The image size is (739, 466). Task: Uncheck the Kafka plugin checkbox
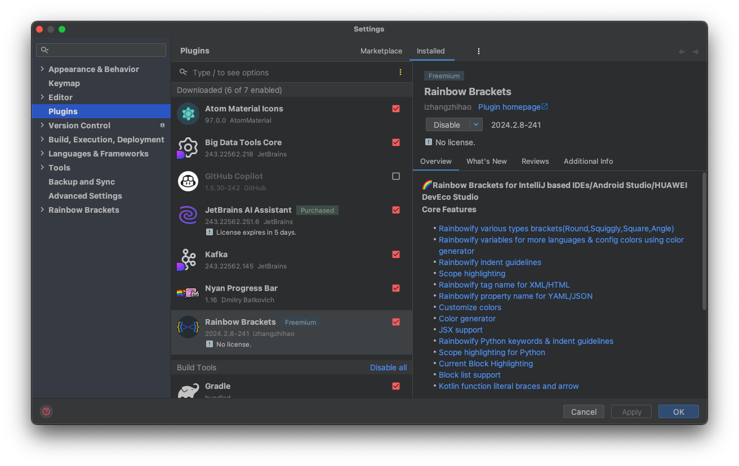point(396,254)
